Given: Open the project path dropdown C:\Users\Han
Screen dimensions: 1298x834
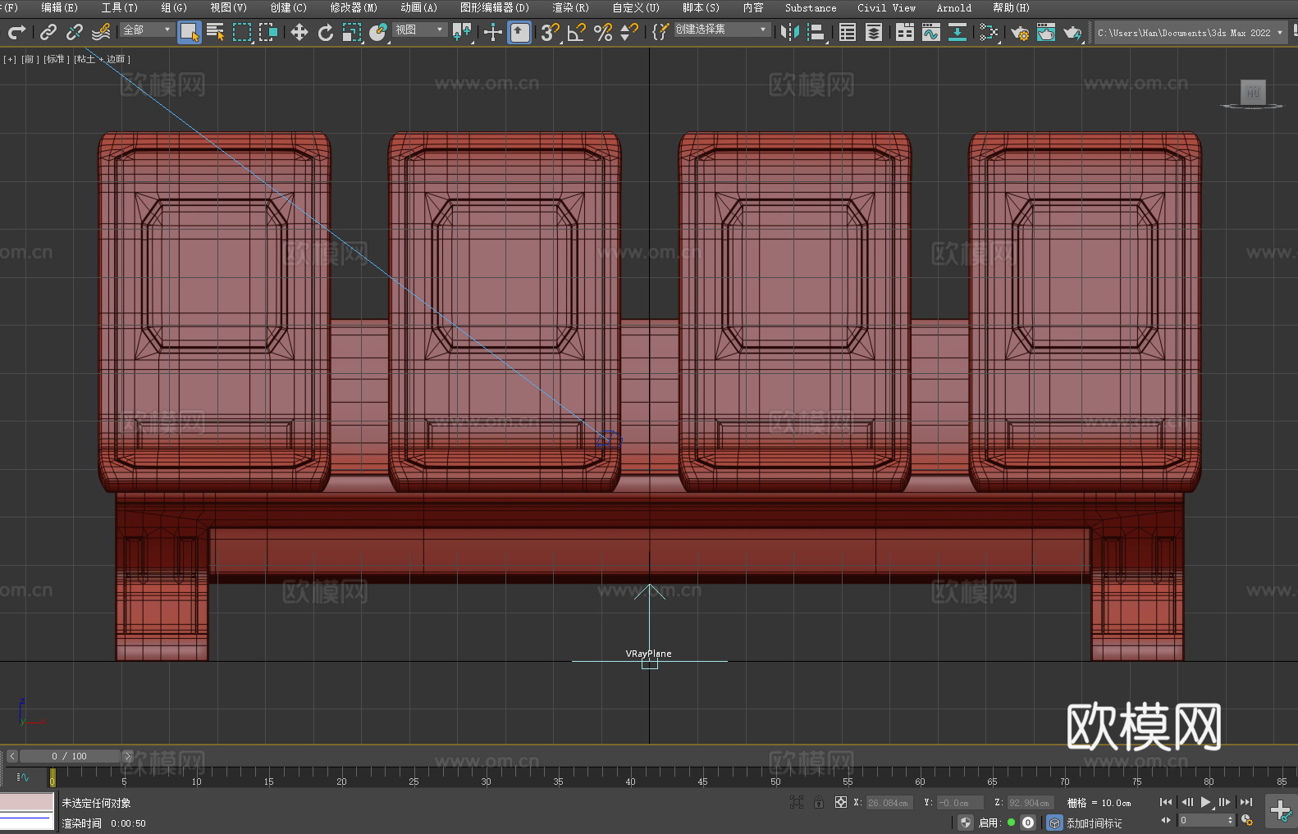Looking at the screenshot, I should (1191, 33).
